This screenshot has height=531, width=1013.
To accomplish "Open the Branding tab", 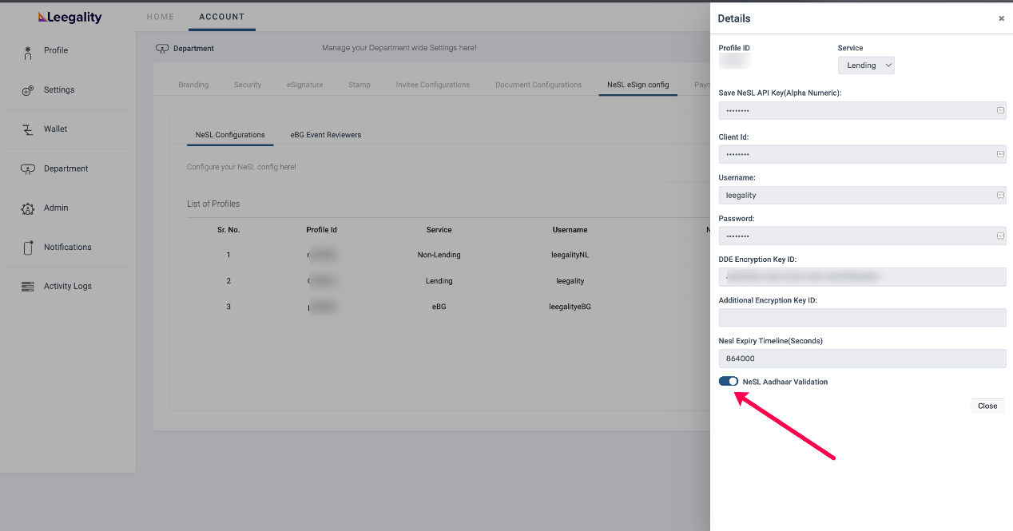I will click(x=193, y=85).
